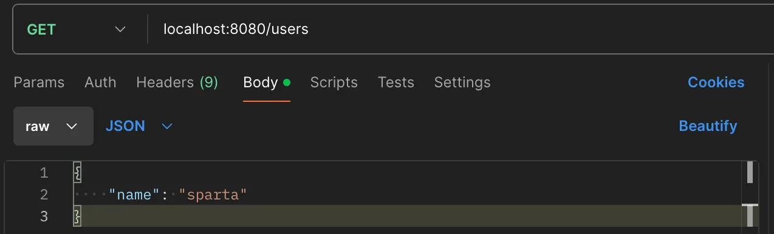Click the Cookies link

(716, 82)
